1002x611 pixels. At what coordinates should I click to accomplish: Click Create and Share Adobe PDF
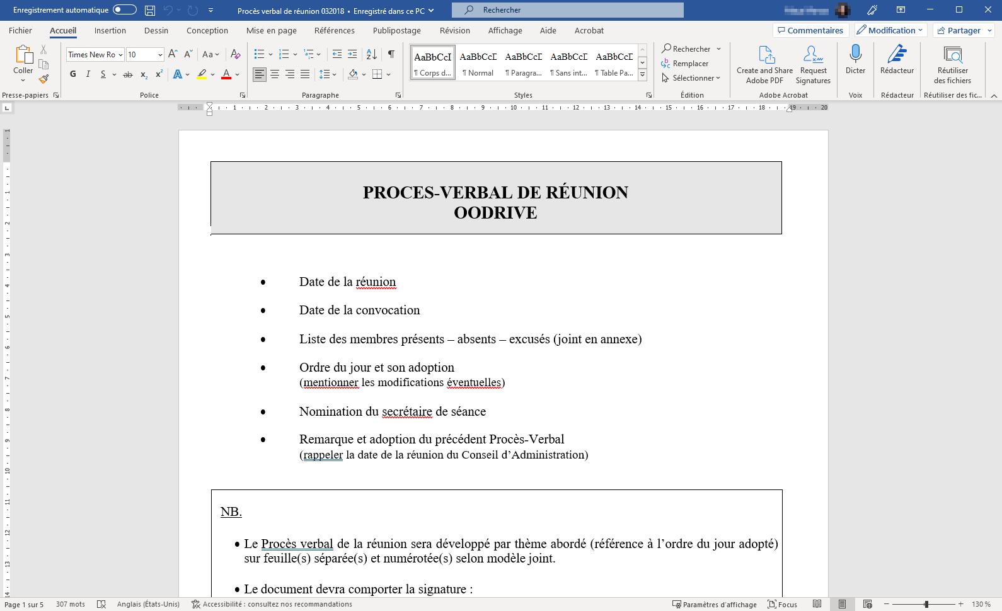click(764, 64)
